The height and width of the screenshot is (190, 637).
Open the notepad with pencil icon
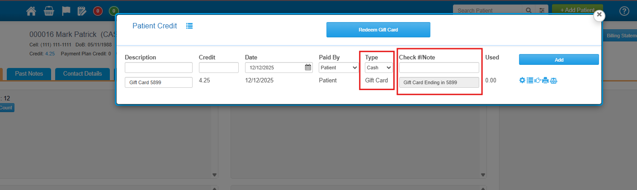point(82,11)
